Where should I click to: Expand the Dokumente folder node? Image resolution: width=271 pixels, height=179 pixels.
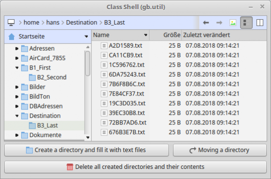click(17, 135)
